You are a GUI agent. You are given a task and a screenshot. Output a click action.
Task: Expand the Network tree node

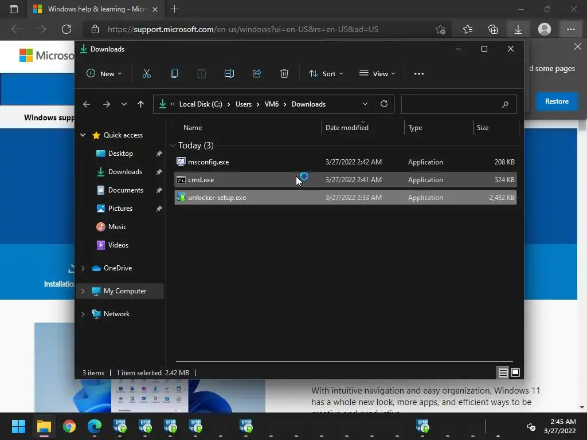pos(83,314)
